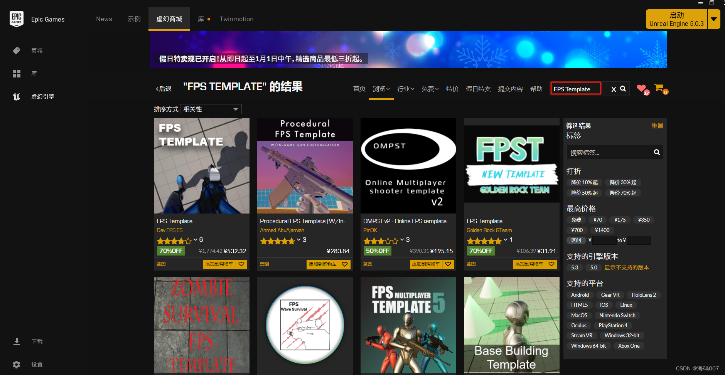Add Dev FPS ES FPS Template to wishlist
This screenshot has width=725, height=375.
click(241, 264)
